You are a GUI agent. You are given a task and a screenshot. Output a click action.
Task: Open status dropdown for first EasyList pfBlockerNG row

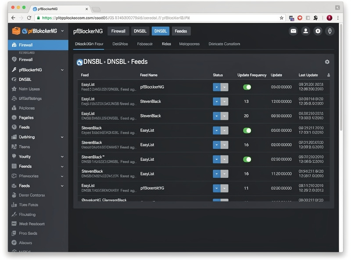pos(221,87)
